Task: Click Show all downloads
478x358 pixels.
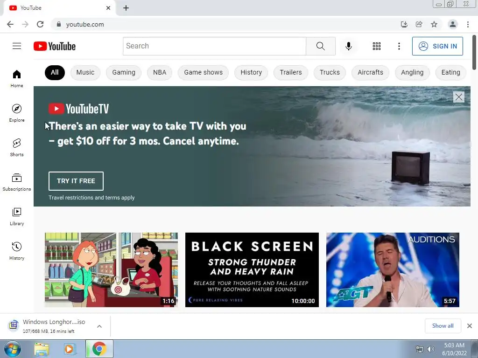Action: pos(443,326)
